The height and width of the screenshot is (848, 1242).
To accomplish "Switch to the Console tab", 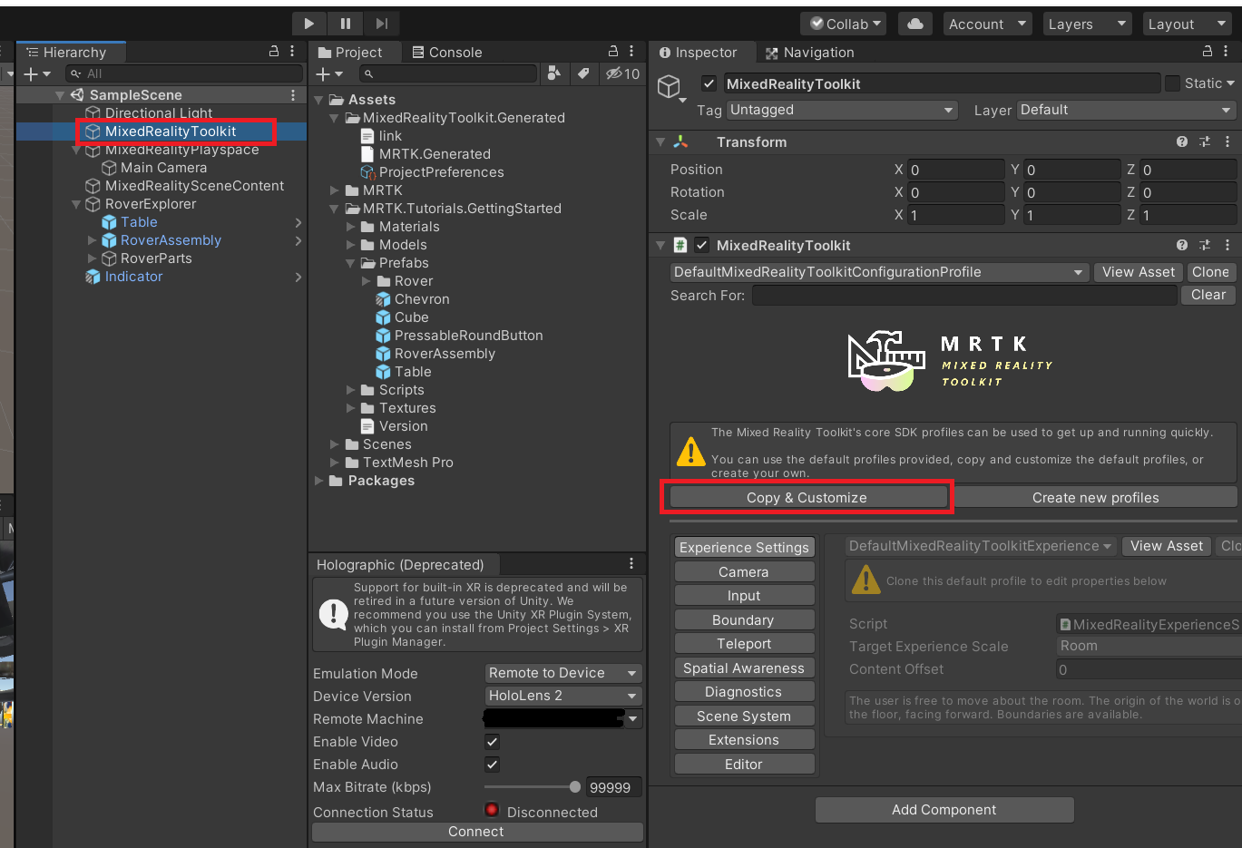I will (x=447, y=53).
